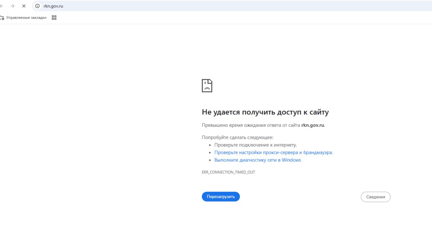The height and width of the screenshot is (225, 432).
Task: Expand details with the Сведения button
Action: click(375, 197)
